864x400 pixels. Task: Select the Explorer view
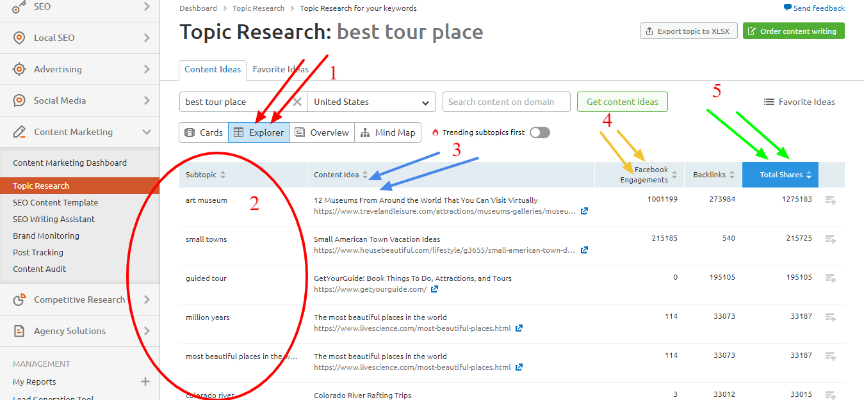259,132
